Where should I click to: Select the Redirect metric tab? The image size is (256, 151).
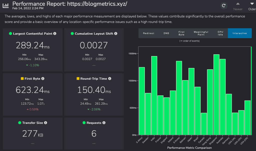(x=148, y=33)
